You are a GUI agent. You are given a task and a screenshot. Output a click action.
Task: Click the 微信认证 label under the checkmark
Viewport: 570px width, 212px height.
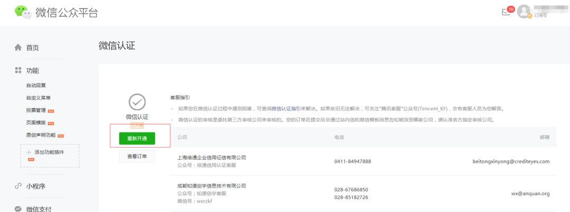(x=137, y=117)
